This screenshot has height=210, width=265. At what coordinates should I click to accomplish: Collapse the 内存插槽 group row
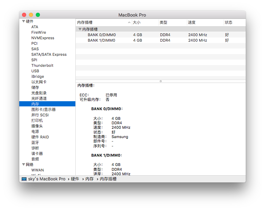coord(80,29)
